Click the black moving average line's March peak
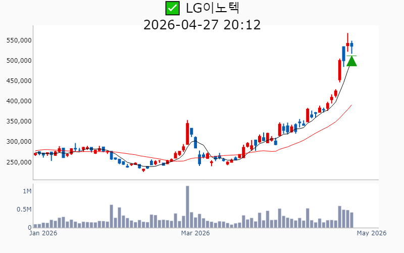 [195, 139]
